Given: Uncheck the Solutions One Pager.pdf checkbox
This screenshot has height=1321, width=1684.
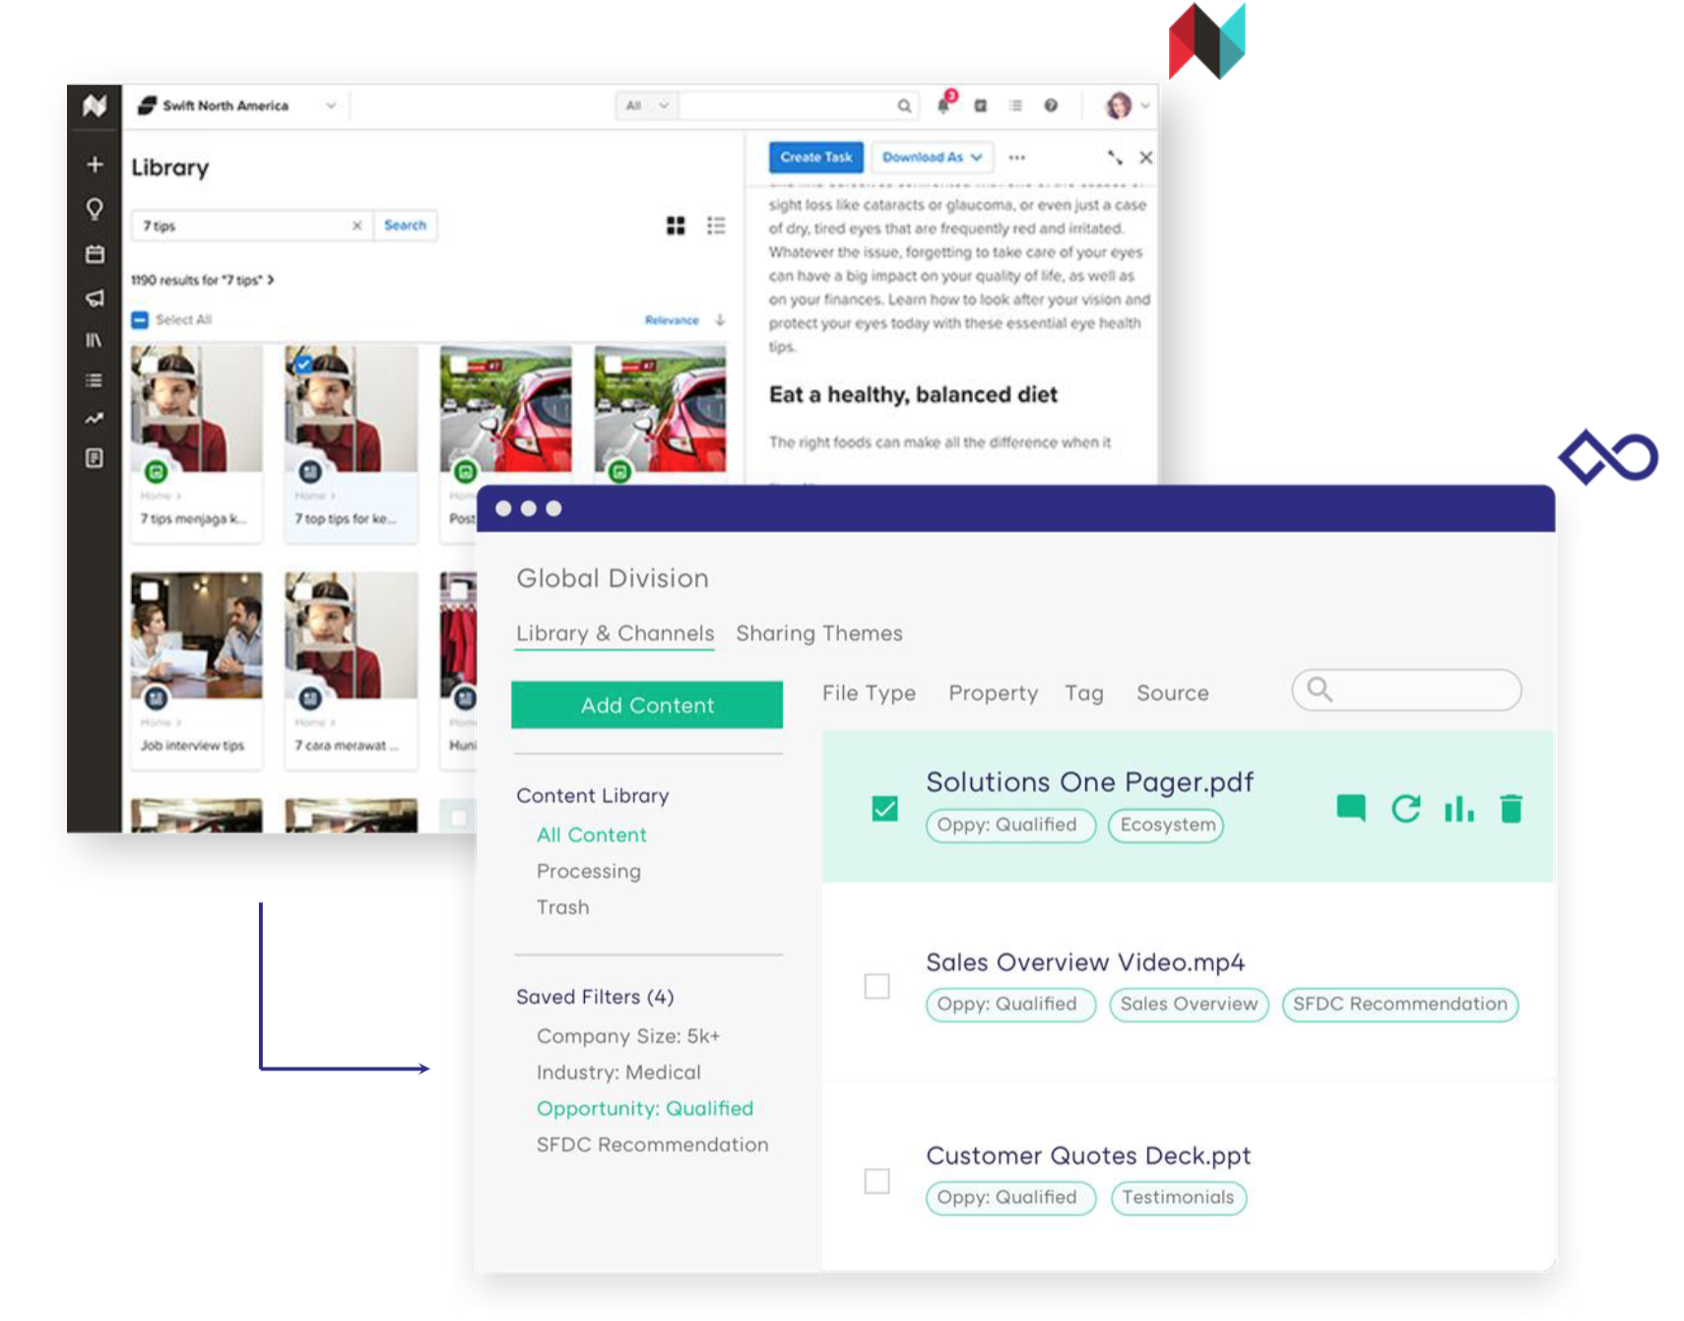Looking at the screenshot, I should point(884,809).
